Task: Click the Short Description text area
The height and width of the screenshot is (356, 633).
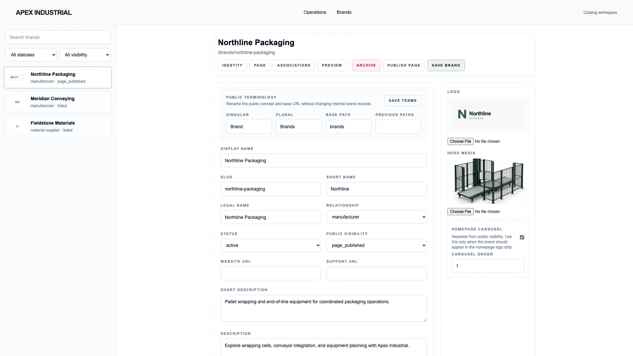Action: [323, 308]
